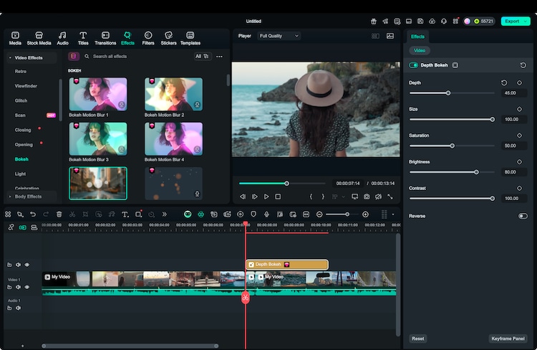This screenshot has height=350, width=537.
Task: Click the cloud upload icon
Action: click(432, 22)
